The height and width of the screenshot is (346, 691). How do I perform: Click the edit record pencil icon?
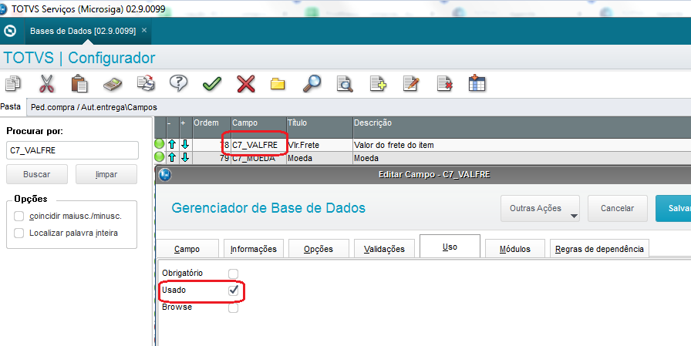[x=411, y=84]
